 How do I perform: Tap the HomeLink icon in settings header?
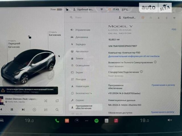(x=151, y=18)
